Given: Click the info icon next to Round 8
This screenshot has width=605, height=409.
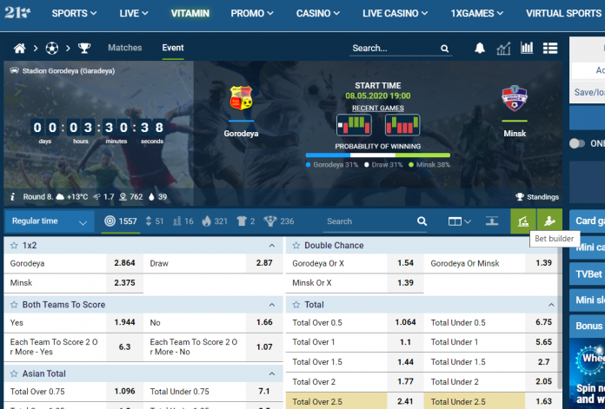Looking at the screenshot, I should click(x=12, y=197).
